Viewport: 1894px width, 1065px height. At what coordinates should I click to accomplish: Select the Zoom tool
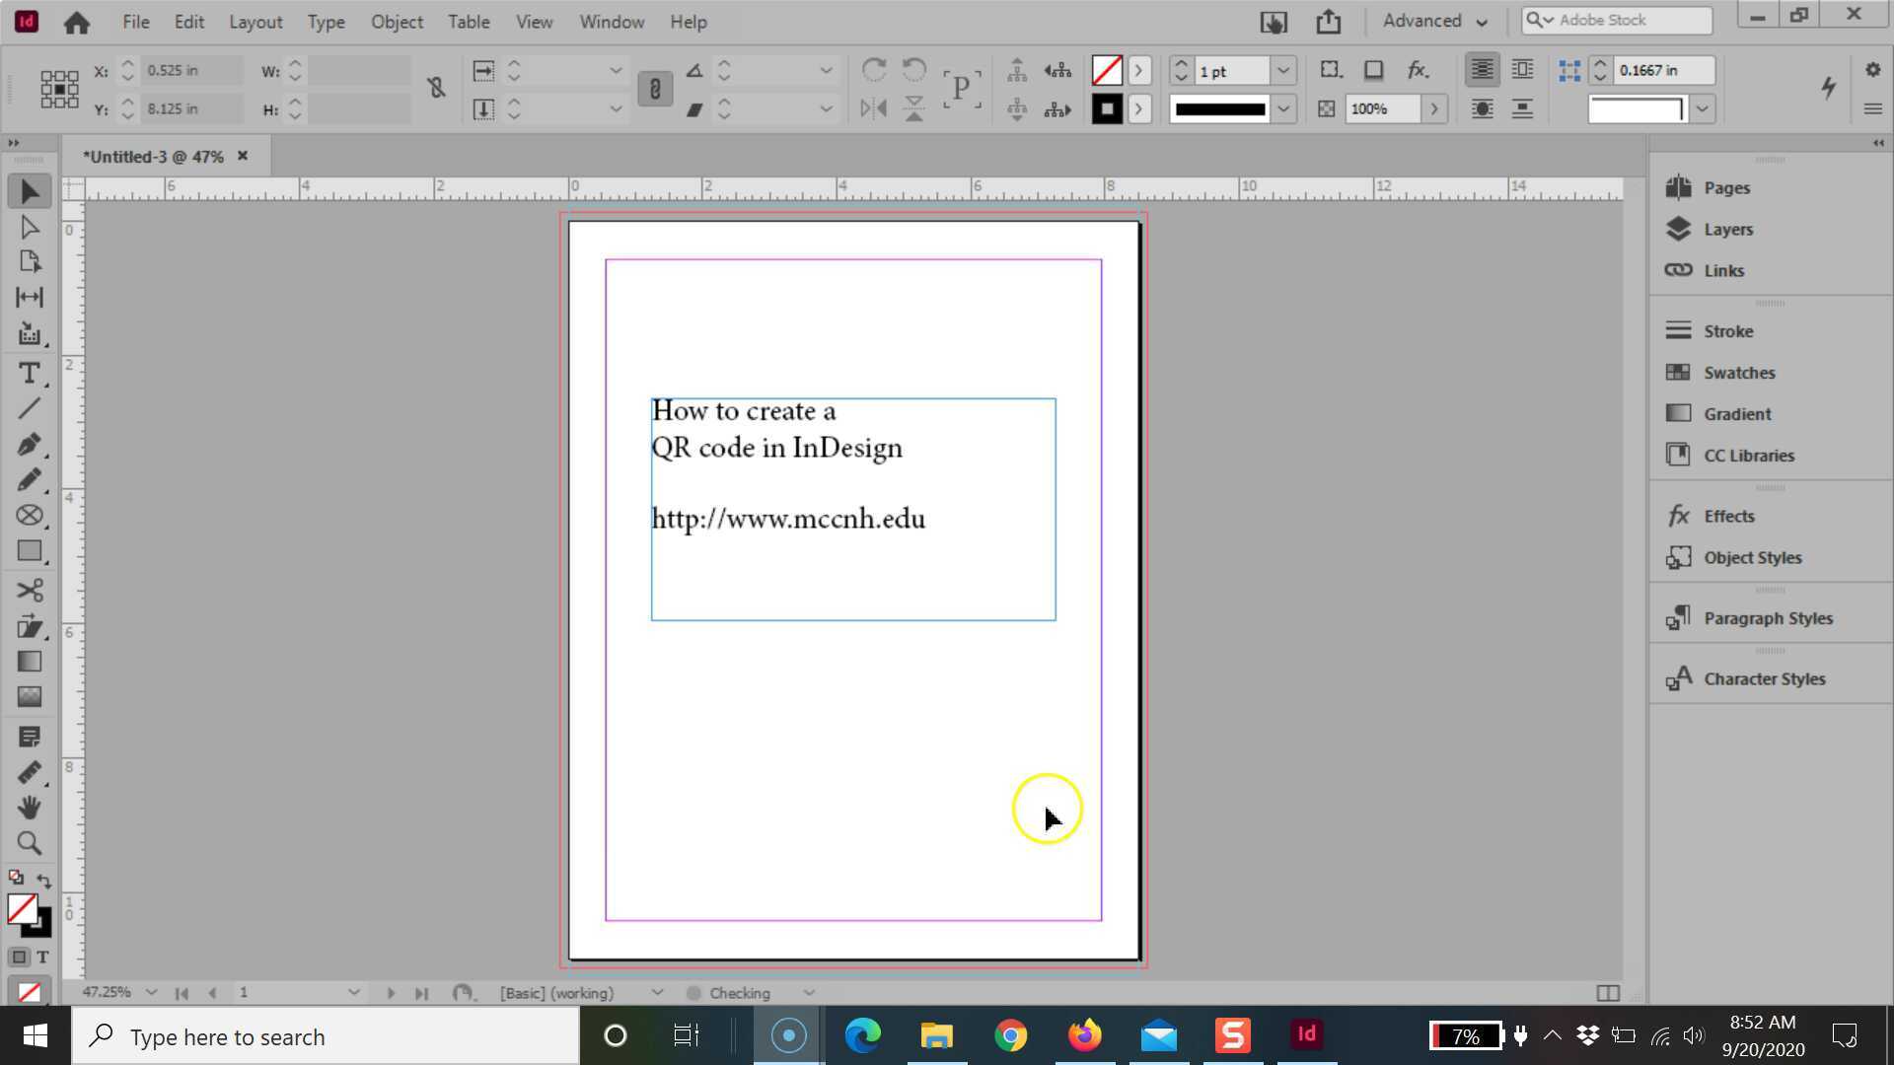[x=29, y=843]
